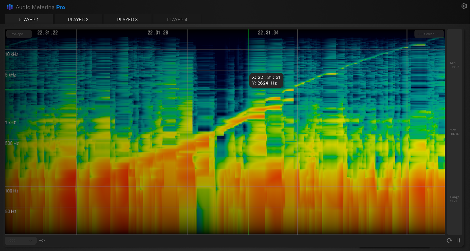
Task: Switch to the PLAYER 1 tab
Action: (x=29, y=19)
